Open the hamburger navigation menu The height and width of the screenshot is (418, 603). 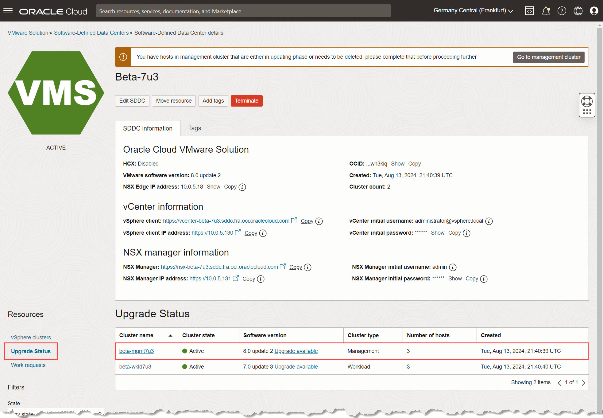click(8, 11)
